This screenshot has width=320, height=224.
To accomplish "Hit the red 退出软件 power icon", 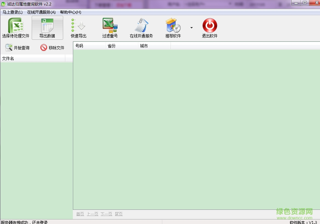I will 210,25.
